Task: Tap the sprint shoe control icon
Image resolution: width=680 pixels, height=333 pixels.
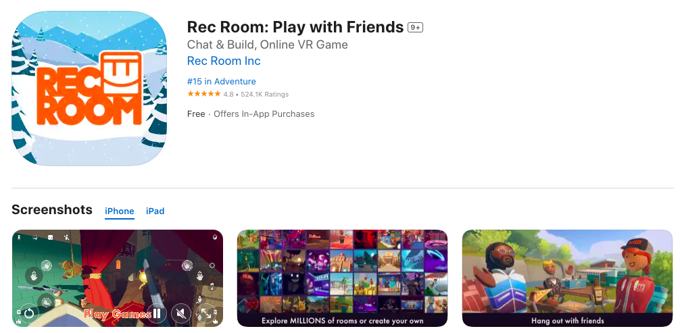Action: [47, 302]
